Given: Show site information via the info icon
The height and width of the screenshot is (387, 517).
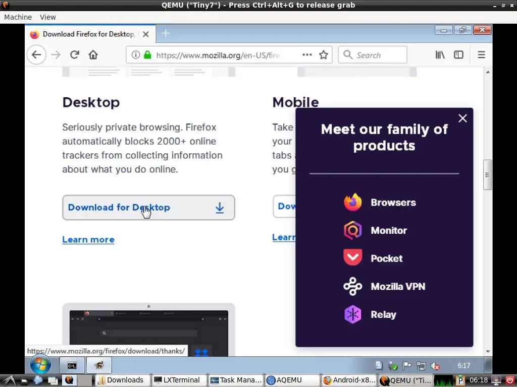Looking at the screenshot, I should click(135, 54).
